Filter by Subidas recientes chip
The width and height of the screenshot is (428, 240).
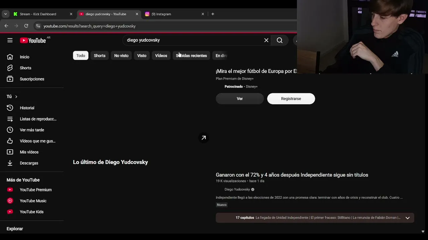[191, 56]
